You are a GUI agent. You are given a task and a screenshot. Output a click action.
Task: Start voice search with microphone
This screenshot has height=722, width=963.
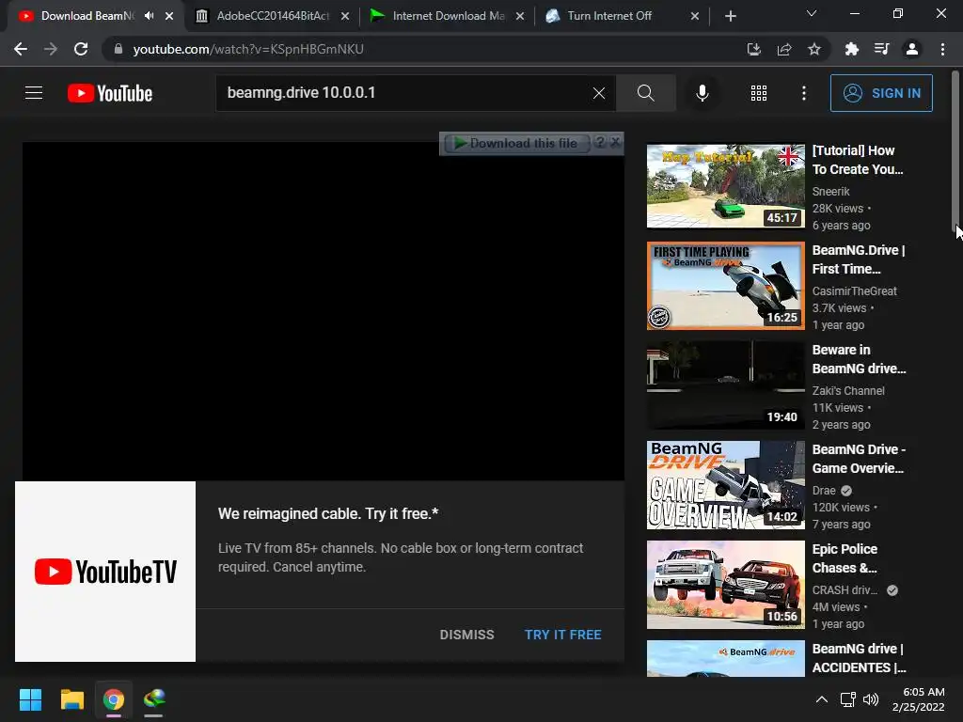tap(702, 93)
